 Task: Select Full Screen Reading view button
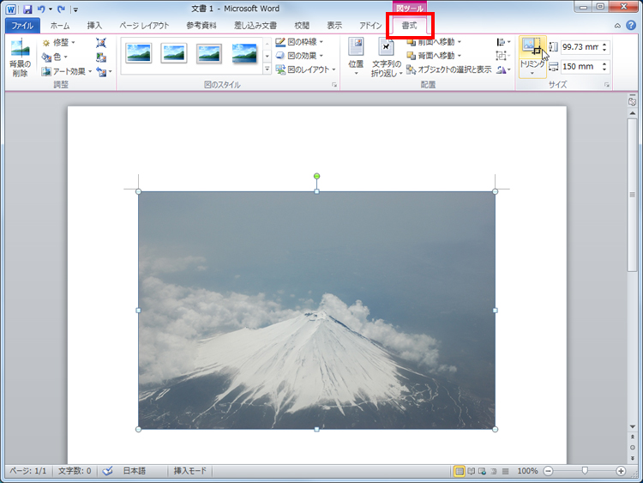click(472, 471)
